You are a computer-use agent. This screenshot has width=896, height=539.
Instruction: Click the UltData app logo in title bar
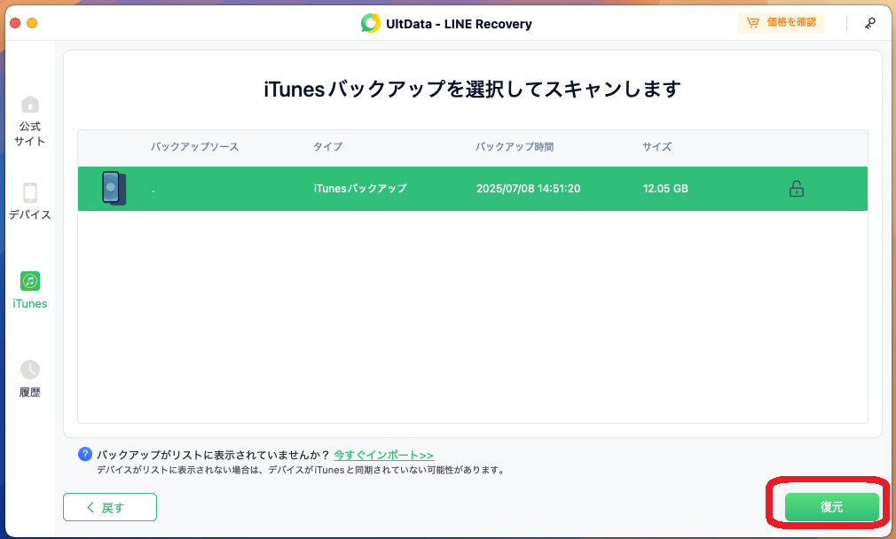pyautogui.click(x=370, y=23)
